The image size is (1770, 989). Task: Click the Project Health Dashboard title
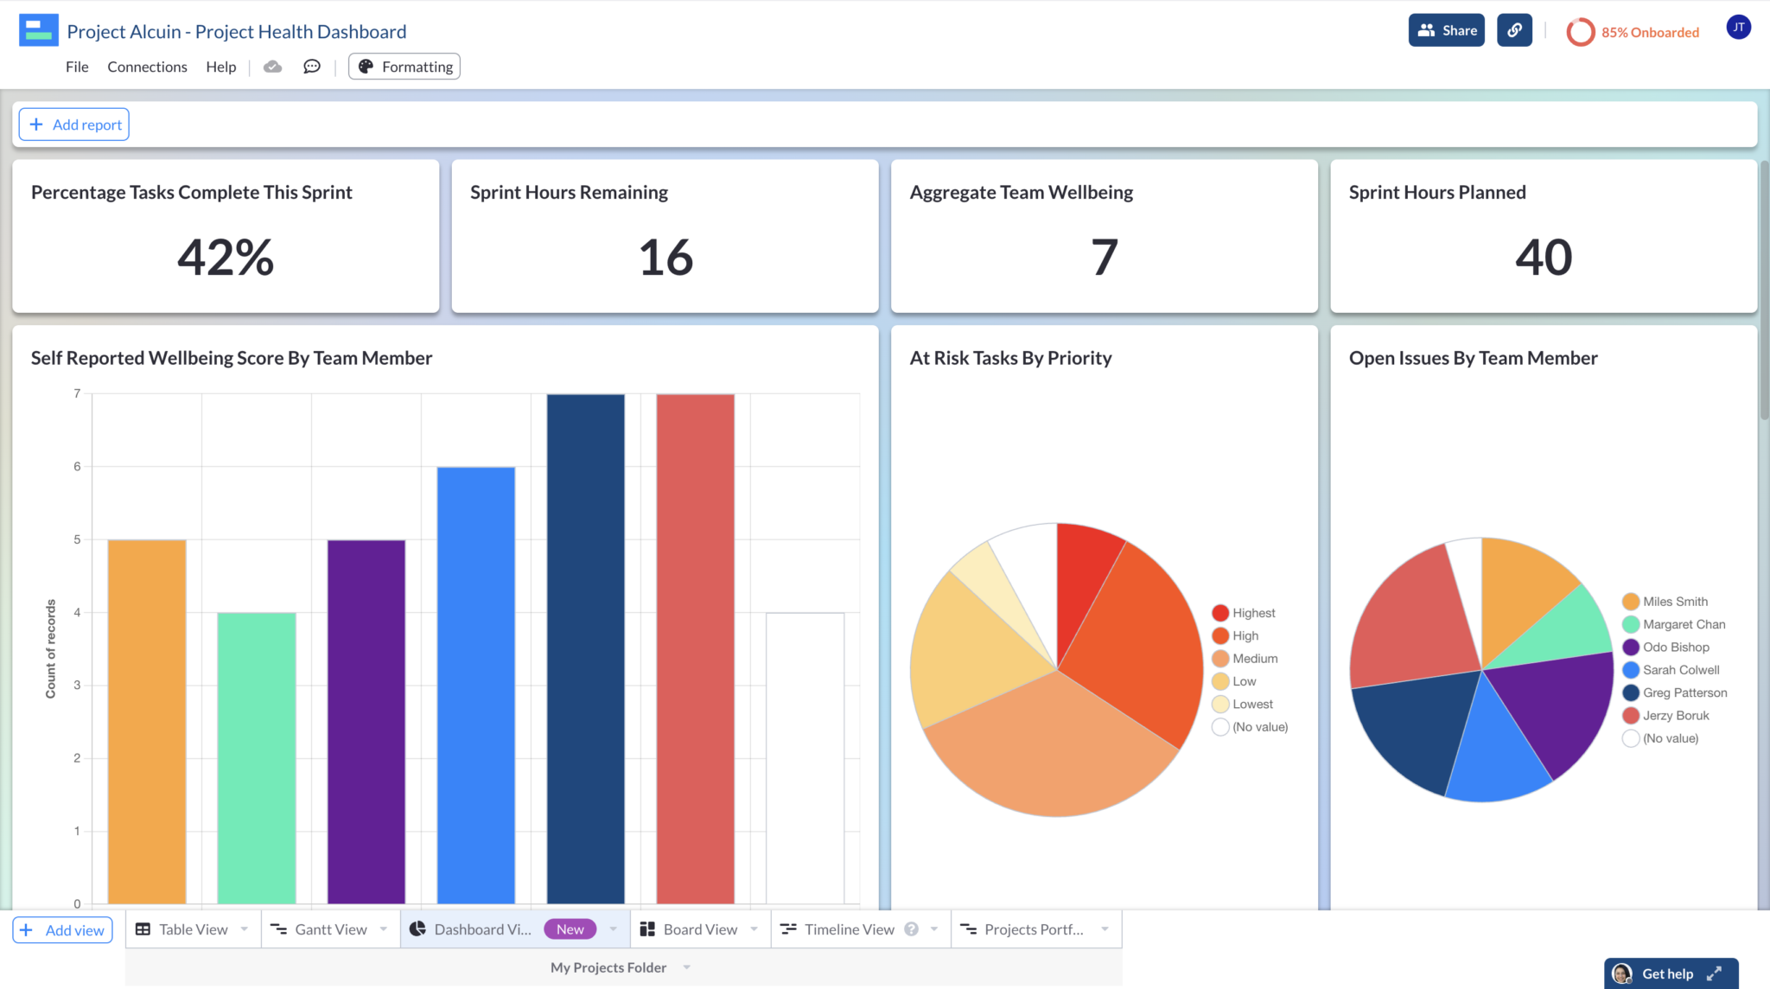[236, 32]
